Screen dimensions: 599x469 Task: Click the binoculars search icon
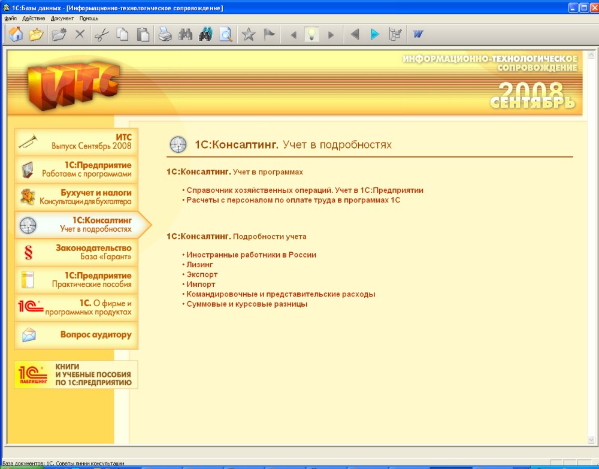tap(185, 35)
